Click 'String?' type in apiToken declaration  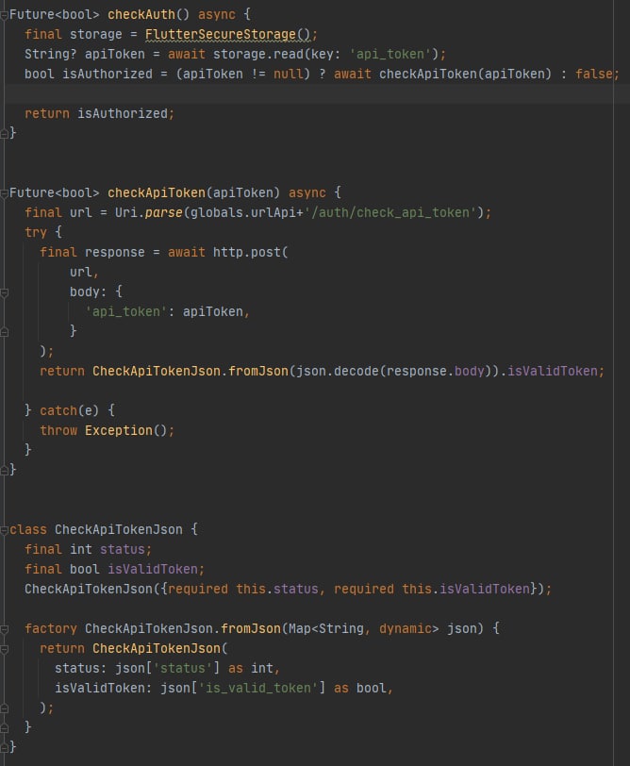51,54
